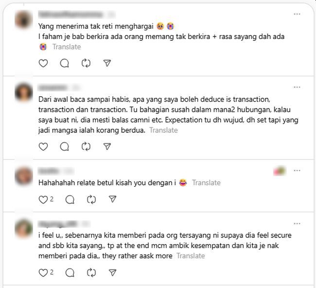Translate the 'rasa sayang dah ada' comment
Screen dimensions: 316x288
click(67, 47)
